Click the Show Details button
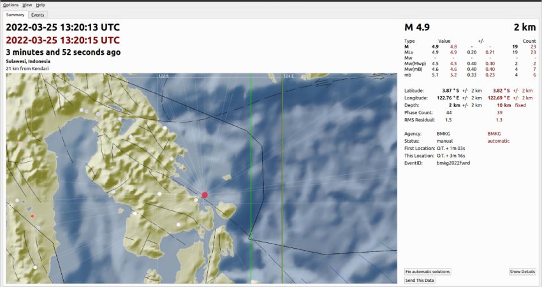Viewport: 542px width, 287px height. pos(522,272)
